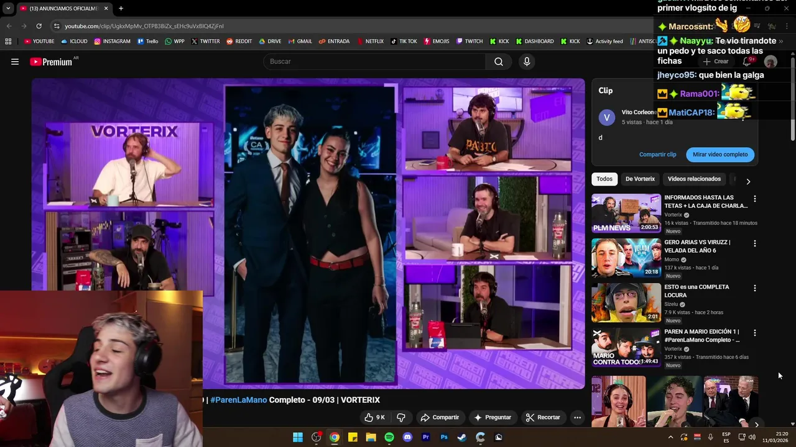Select the Todos filter chip

(x=604, y=179)
